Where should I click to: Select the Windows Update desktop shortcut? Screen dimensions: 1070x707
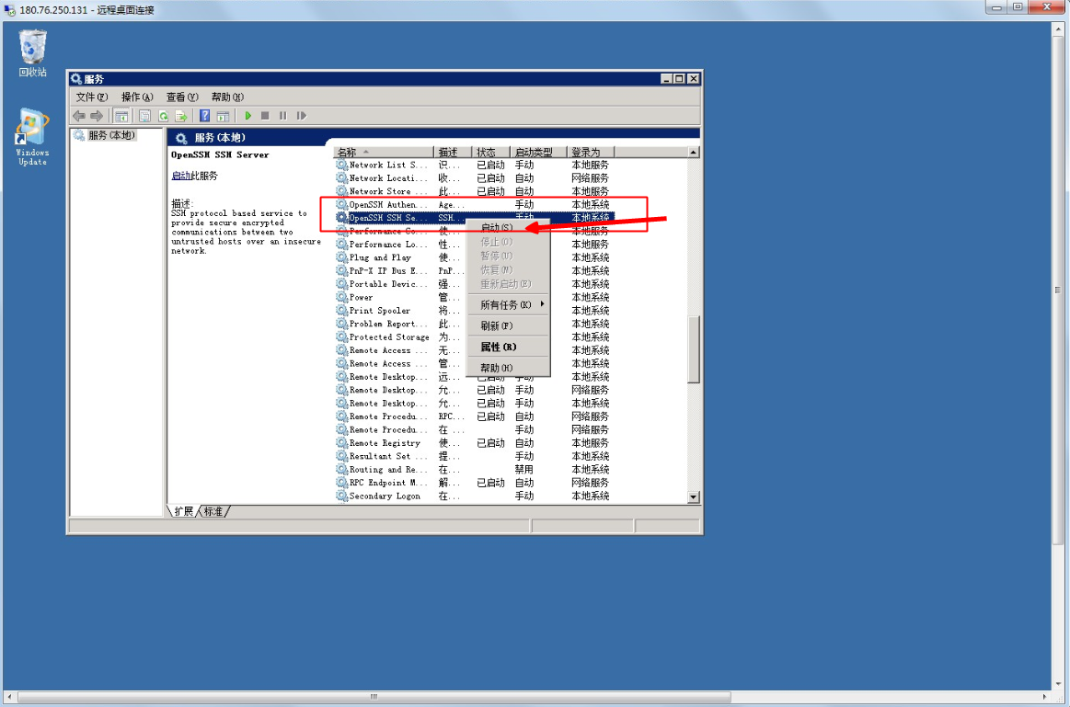click(x=33, y=137)
